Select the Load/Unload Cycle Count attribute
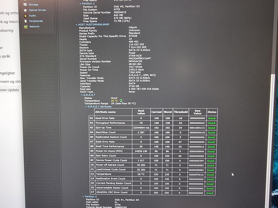 click(111, 170)
